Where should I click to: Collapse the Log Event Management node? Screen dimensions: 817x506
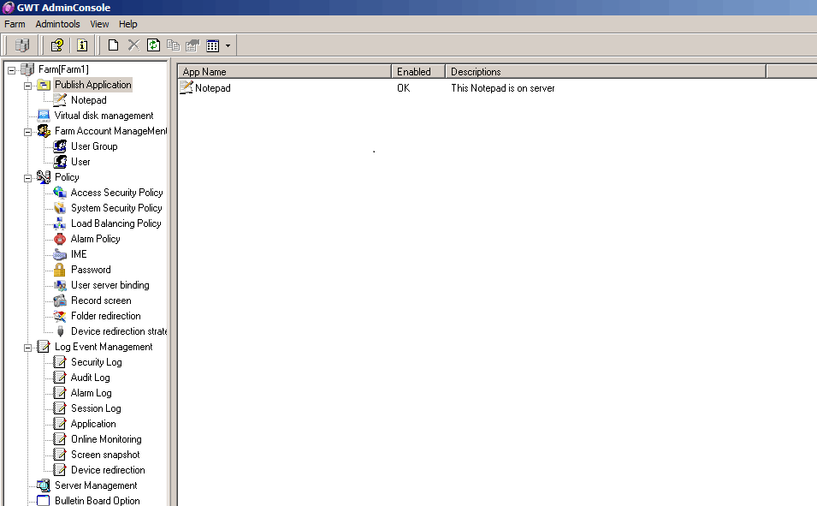point(28,347)
